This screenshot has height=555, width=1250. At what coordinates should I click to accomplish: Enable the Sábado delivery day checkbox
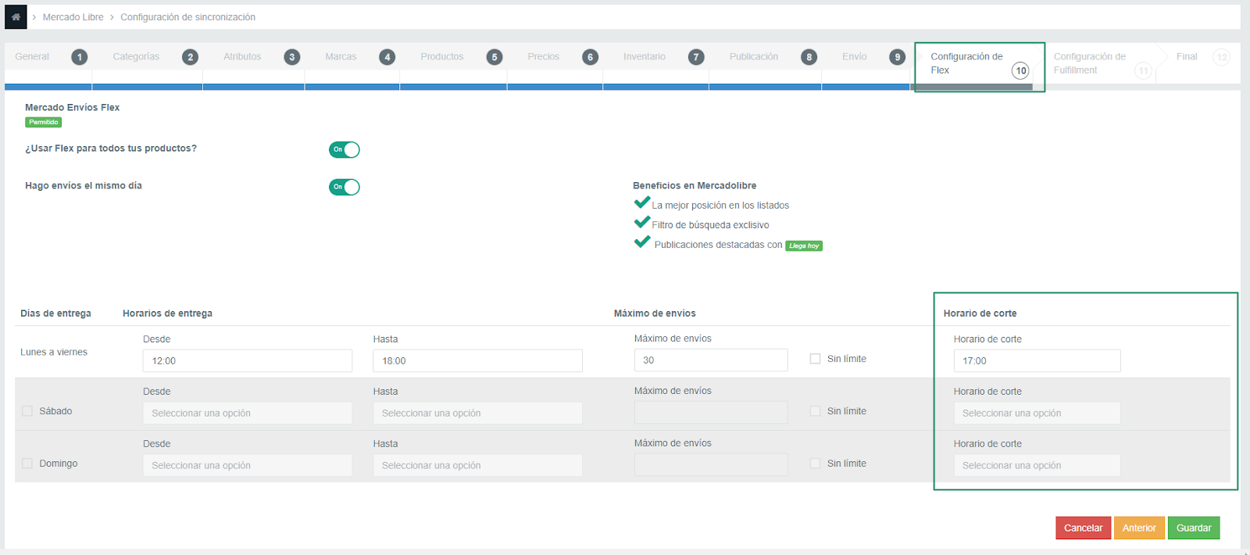point(27,411)
